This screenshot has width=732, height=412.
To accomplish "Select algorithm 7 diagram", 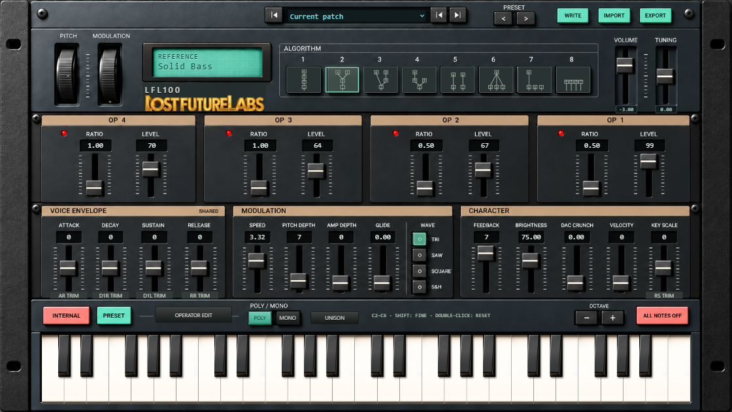I will tap(534, 79).
